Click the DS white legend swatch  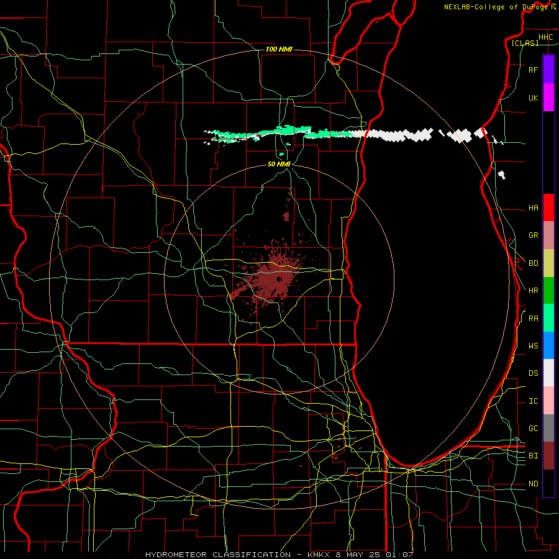pos(548,373)
